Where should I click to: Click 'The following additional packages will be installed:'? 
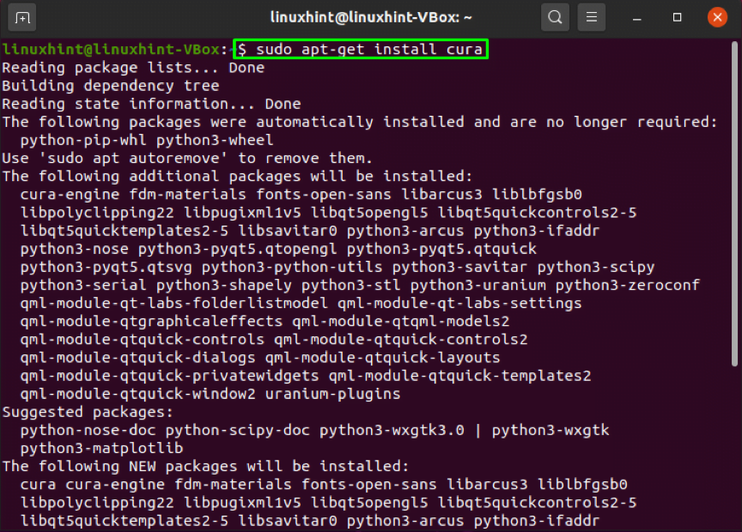pos(238,177)
